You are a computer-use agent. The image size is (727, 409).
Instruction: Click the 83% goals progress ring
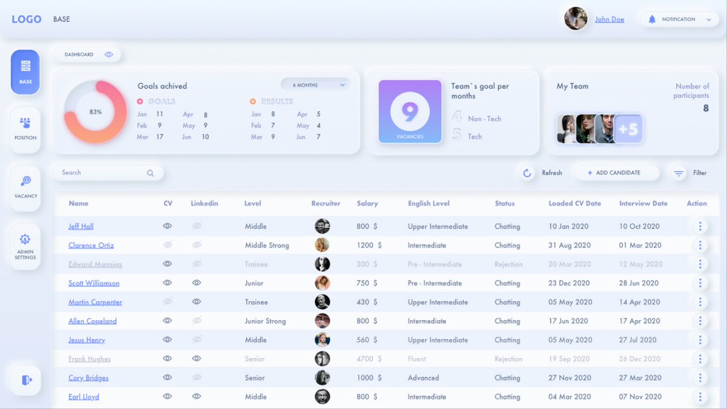pos(94,111)
